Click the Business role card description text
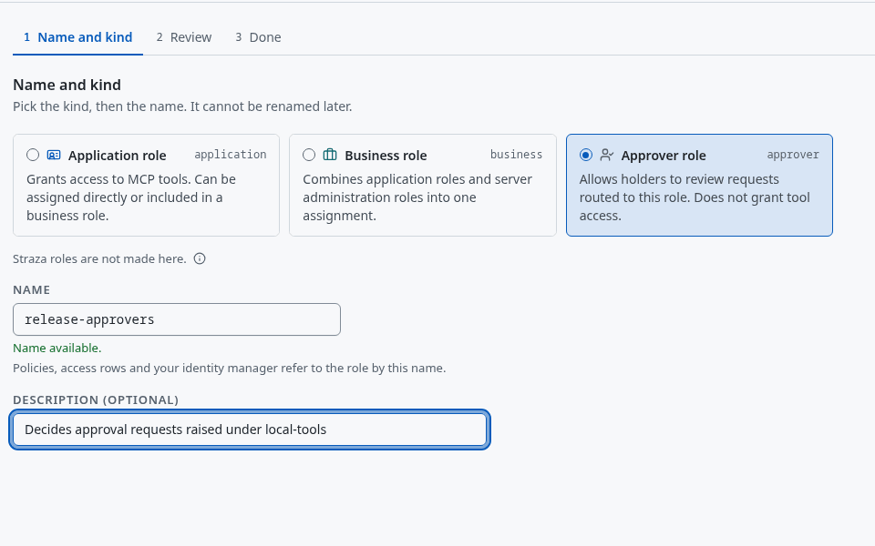This screenshot has width=875, height=546. click(x=417, y=197)
